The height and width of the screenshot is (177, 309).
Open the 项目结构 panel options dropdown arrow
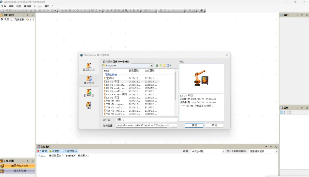23,15
